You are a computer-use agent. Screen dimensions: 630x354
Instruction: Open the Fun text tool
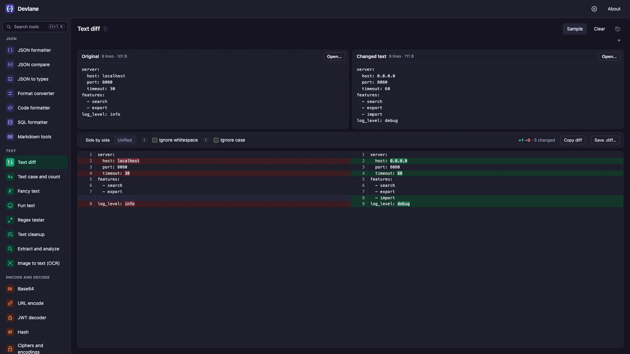(35, 206)
